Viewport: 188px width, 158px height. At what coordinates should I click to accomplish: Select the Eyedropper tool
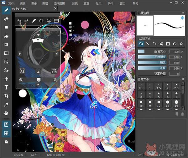click(6, 105)
